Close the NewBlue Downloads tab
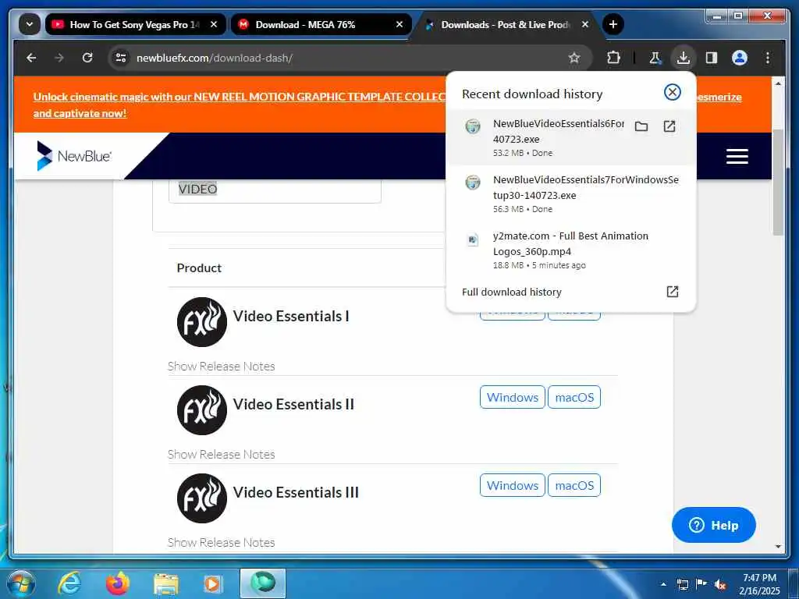The width and height of the screenshot is (799, 599). coord(585,24)
